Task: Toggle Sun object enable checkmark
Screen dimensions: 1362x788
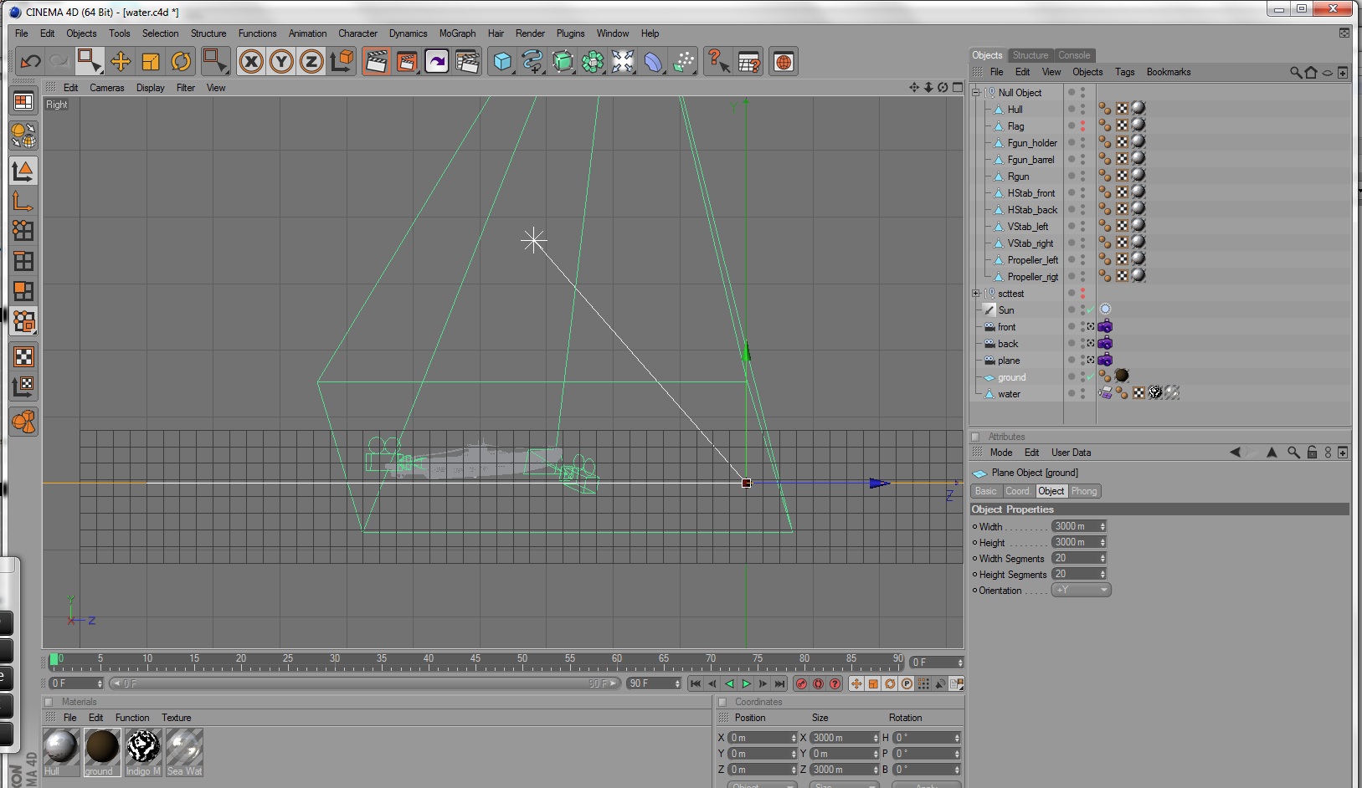Action: [1091, 310]
